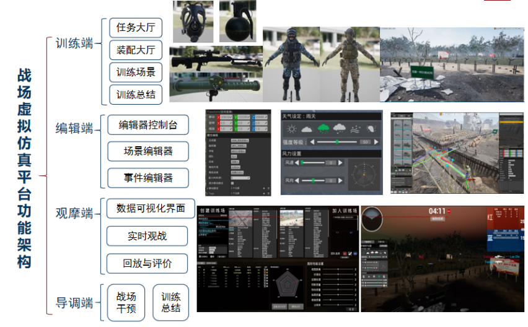Increase wind direction with right arrow
Viewport: 528px width, 327px height.
click(x=340, y=180)
